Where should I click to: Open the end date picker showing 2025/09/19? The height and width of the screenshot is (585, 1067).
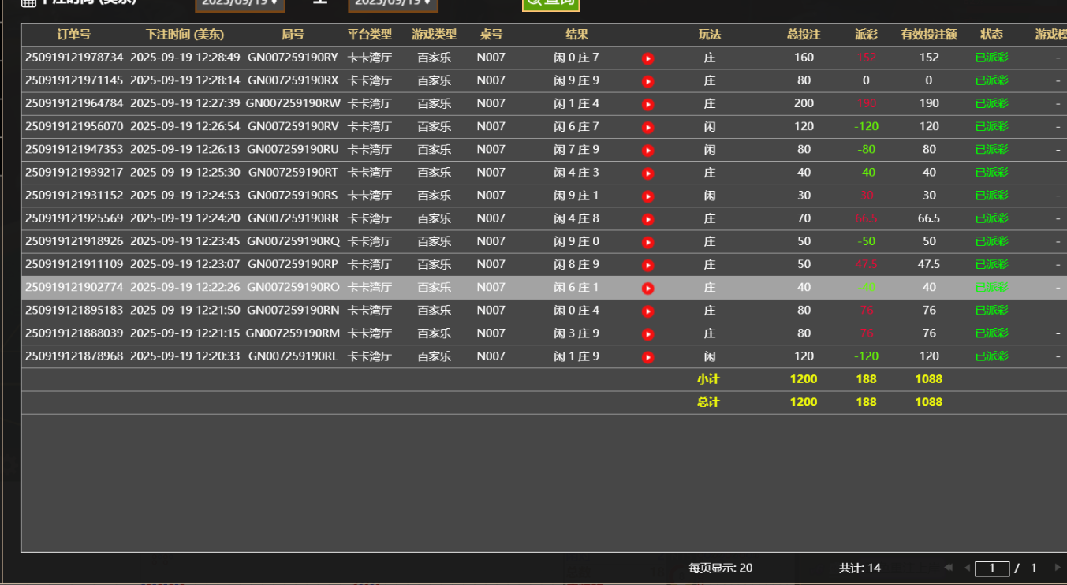[394, 3]
